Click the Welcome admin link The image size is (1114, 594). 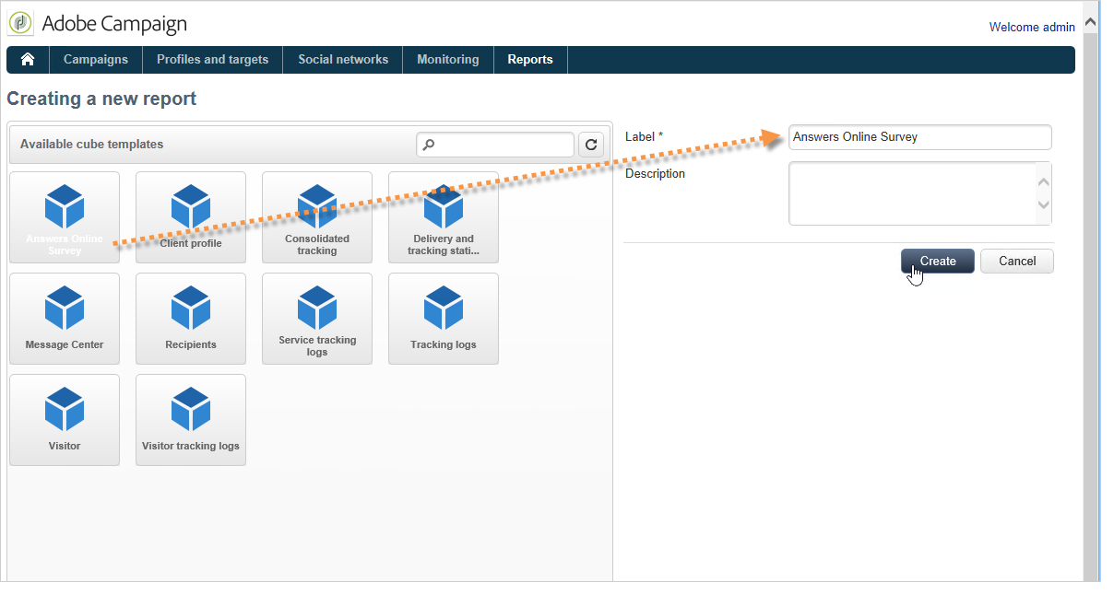(x=1032, y=27)
